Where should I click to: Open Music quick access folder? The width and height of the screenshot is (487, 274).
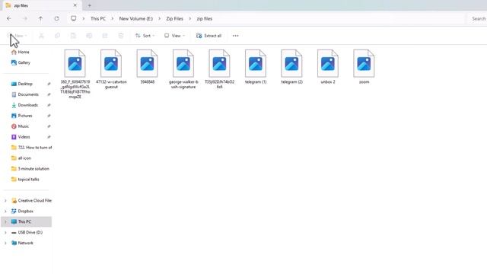coord(20,126)
